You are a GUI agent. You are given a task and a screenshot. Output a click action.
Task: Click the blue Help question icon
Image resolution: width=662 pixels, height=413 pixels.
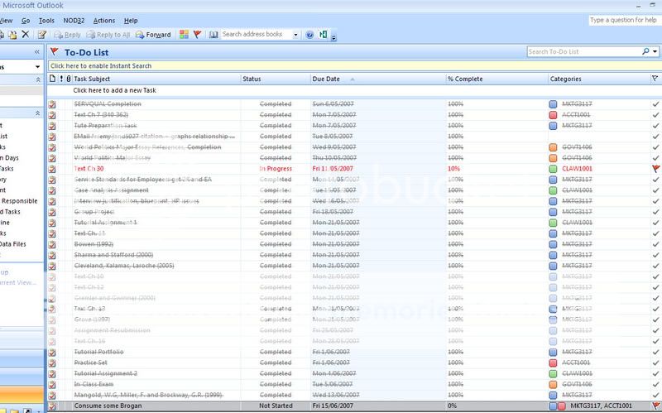309,35
